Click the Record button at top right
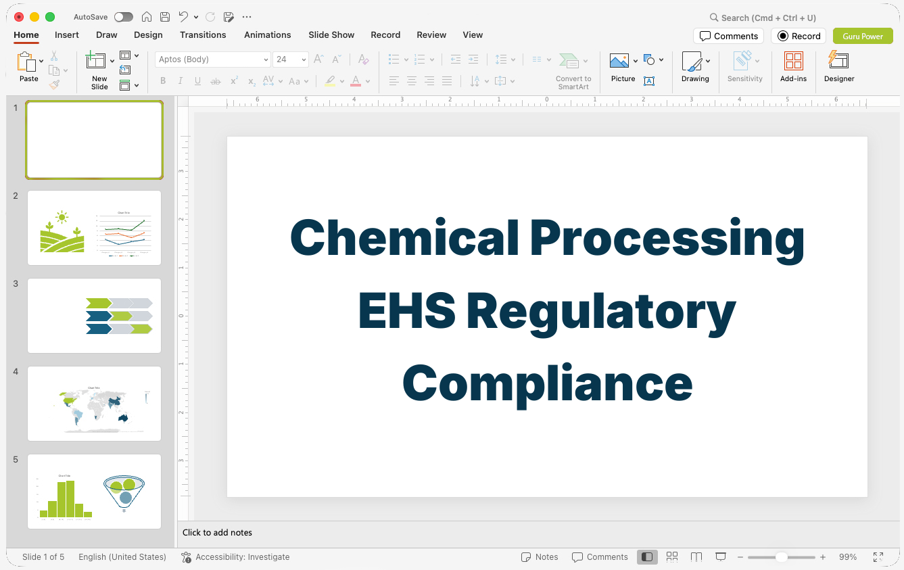904x570 pixels. pos(799,36)
